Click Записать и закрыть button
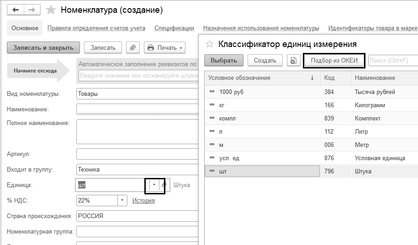 tap(43, 47)
